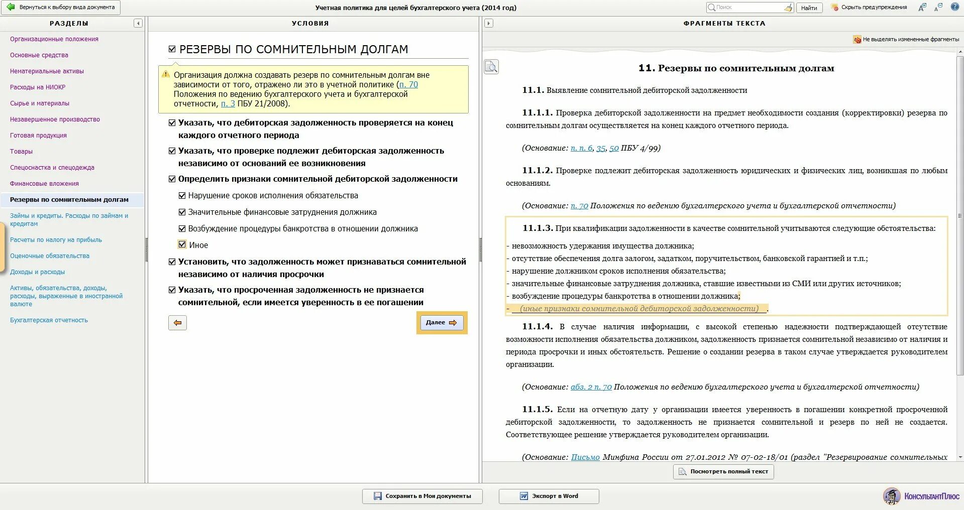
Task: Open section on foreign currency assets
Action: 66,296
